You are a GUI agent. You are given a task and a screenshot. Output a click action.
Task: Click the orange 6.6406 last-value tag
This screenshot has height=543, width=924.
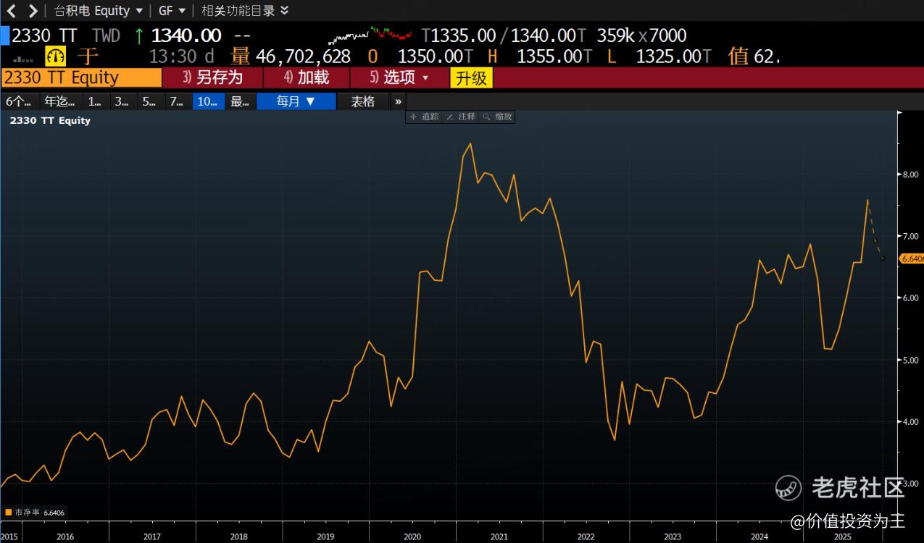click(x=911, y=258)
